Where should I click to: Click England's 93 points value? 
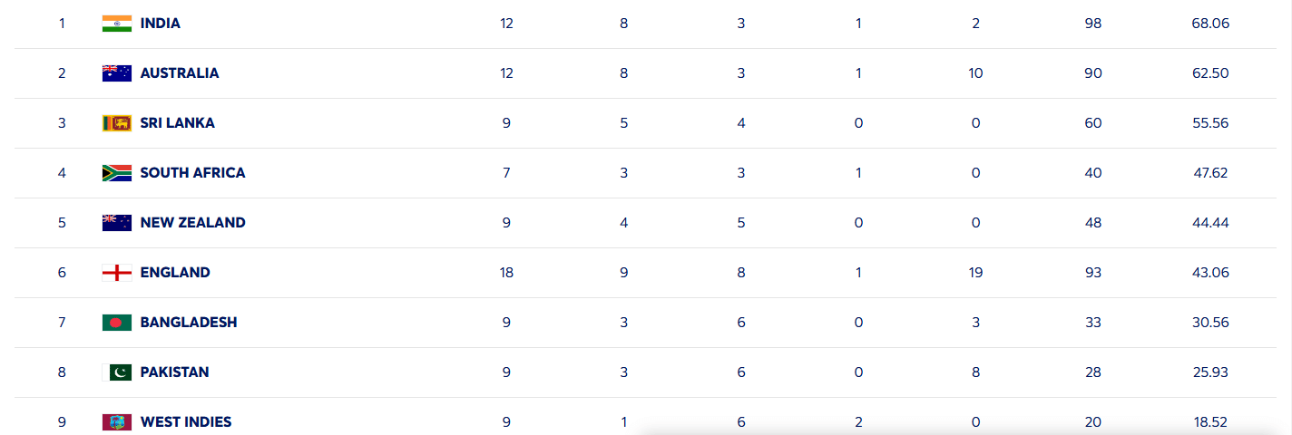click(1092, 273)
